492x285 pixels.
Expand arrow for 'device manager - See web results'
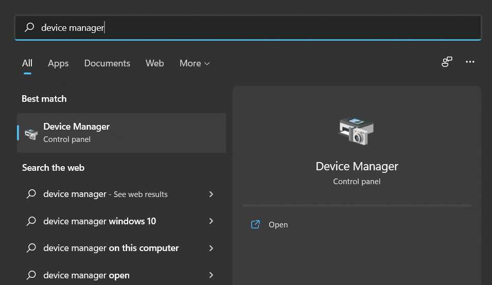(211, 194)
